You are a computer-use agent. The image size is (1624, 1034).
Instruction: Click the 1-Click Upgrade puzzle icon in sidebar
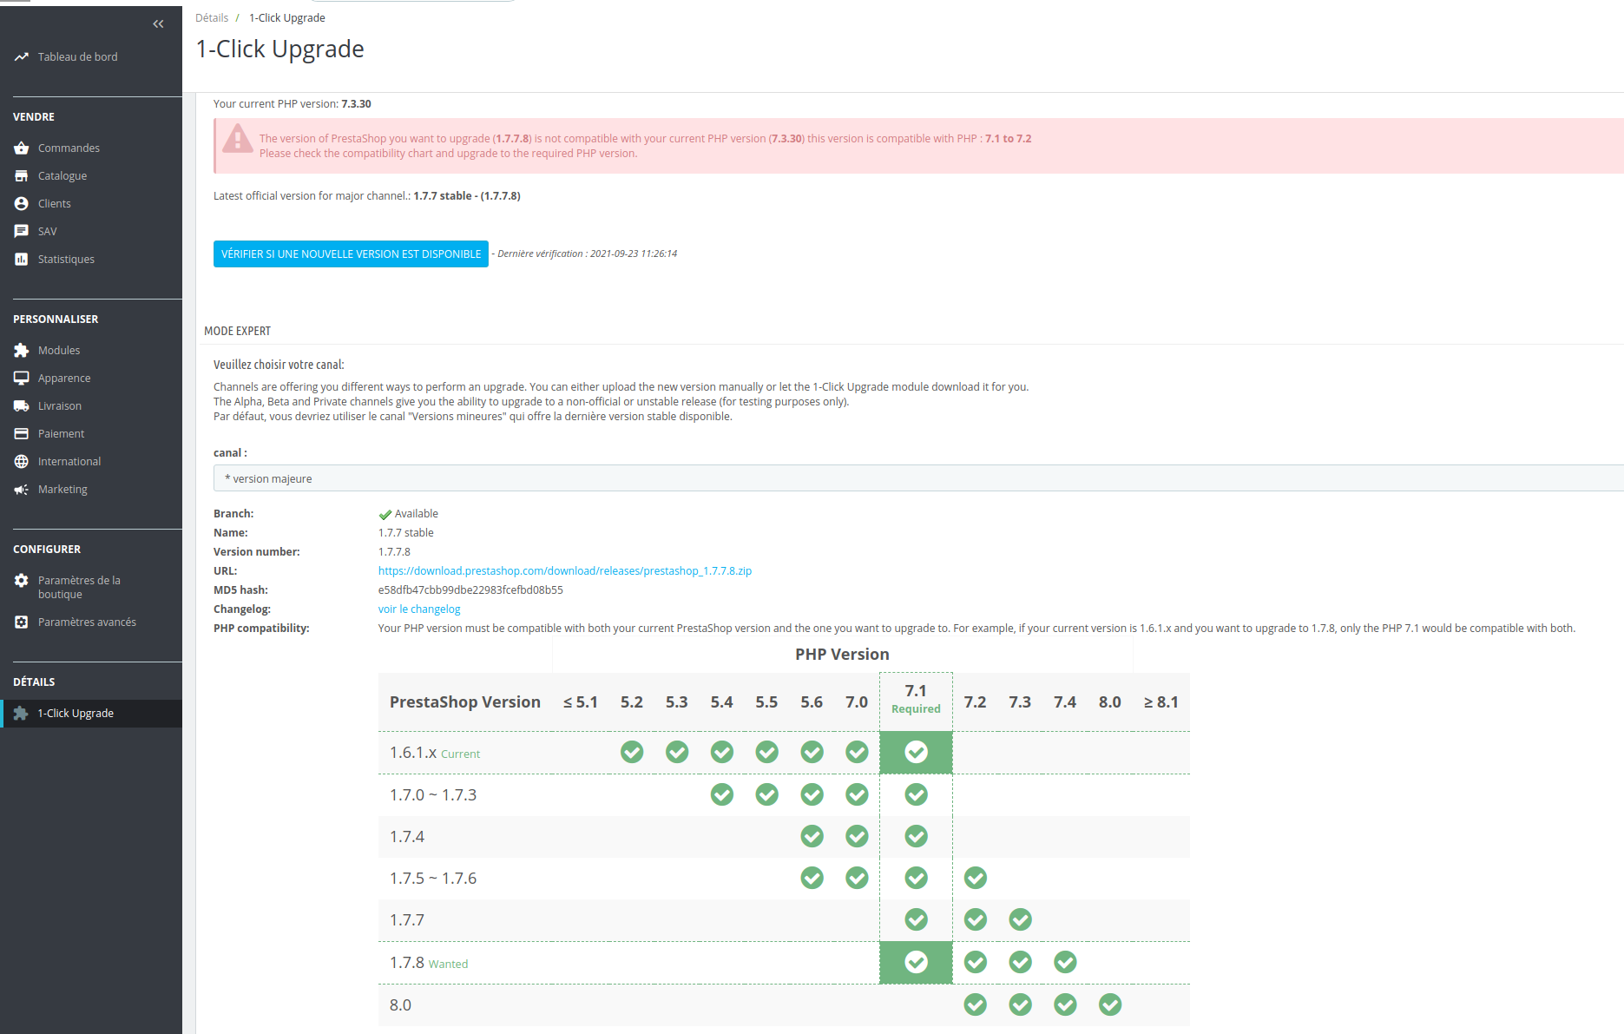pyautogui.click(x=22, y=714)
